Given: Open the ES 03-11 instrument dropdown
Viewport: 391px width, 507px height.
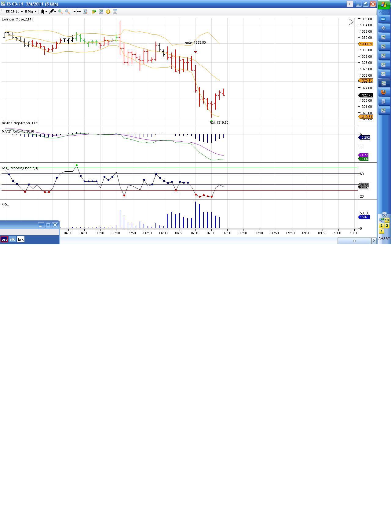Looking at the screenshot, I should pos(14,12).
